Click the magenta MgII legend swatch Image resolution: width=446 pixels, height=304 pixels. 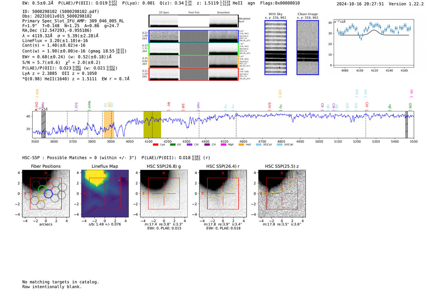(223, 145)
